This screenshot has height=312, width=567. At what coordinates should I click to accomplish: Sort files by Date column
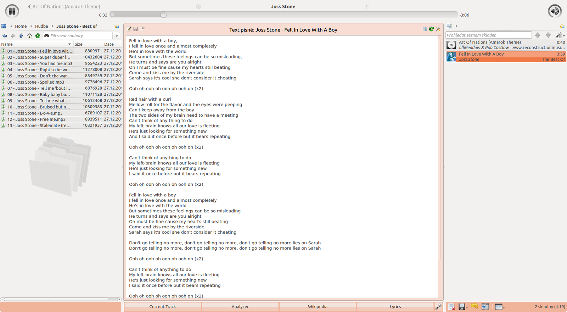tap(112, 44)
